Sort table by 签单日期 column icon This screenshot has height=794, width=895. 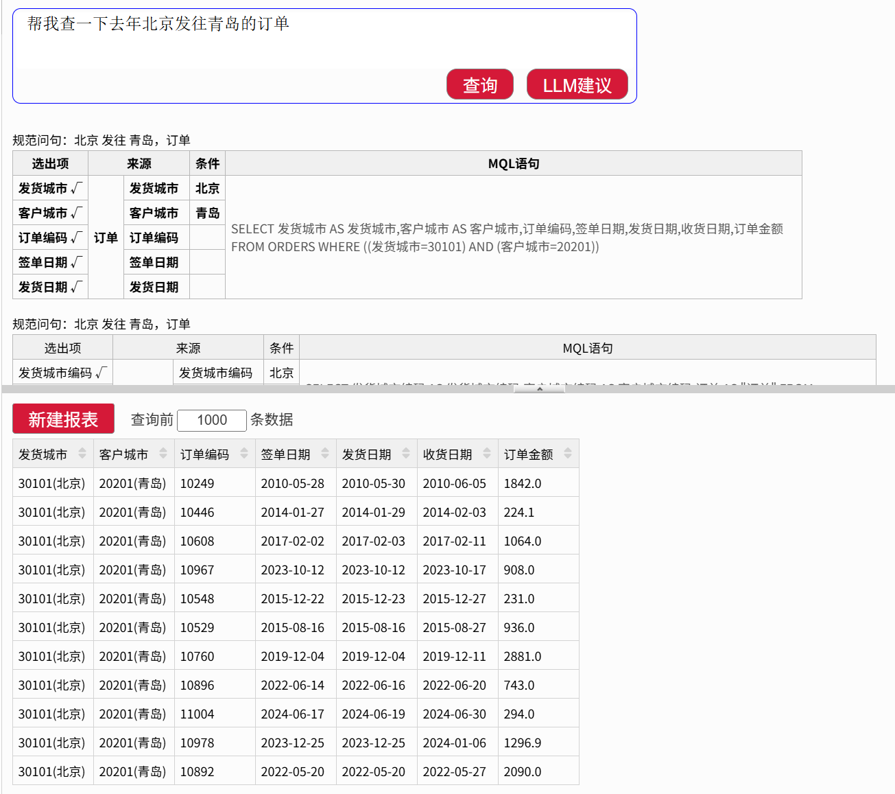(x=325, y=454)
